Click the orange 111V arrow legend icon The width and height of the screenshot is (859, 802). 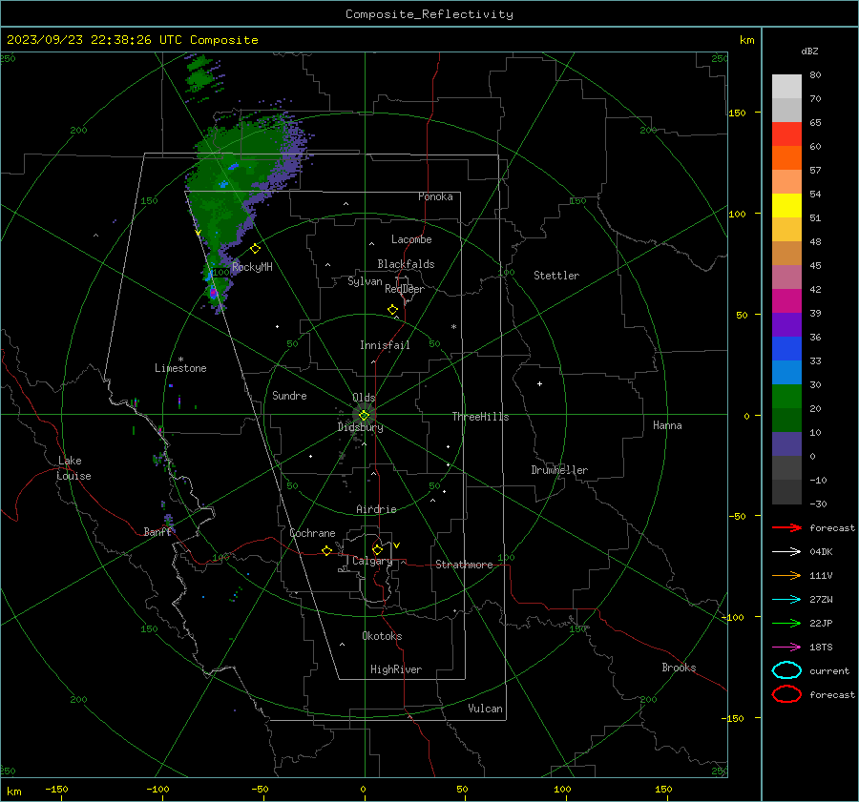pyautogui.click(x=786, y=575)
